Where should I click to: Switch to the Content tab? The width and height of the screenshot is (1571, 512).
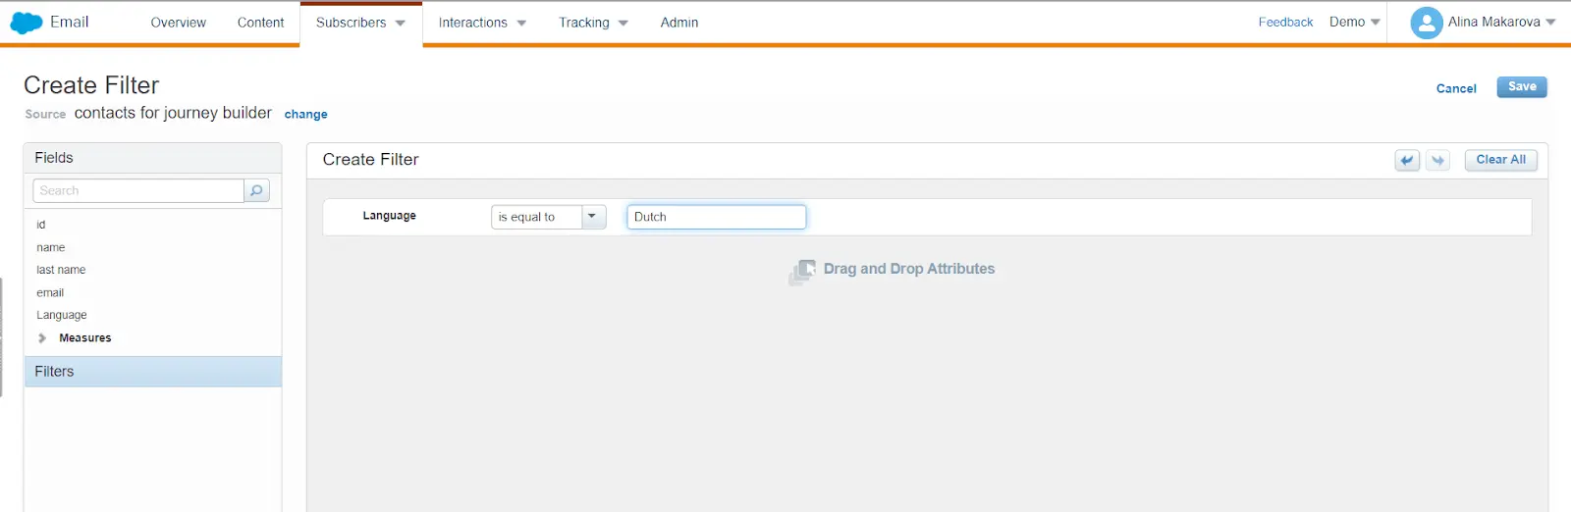(260, 23)
